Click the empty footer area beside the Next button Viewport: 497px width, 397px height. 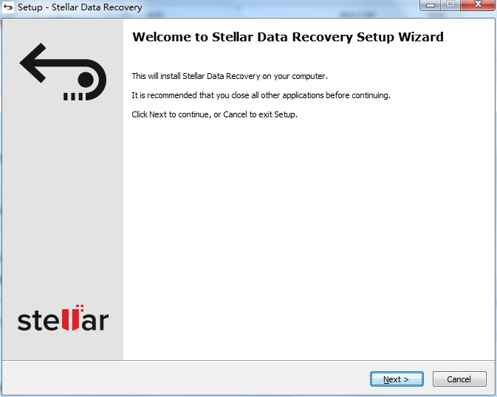pos(185,379)
